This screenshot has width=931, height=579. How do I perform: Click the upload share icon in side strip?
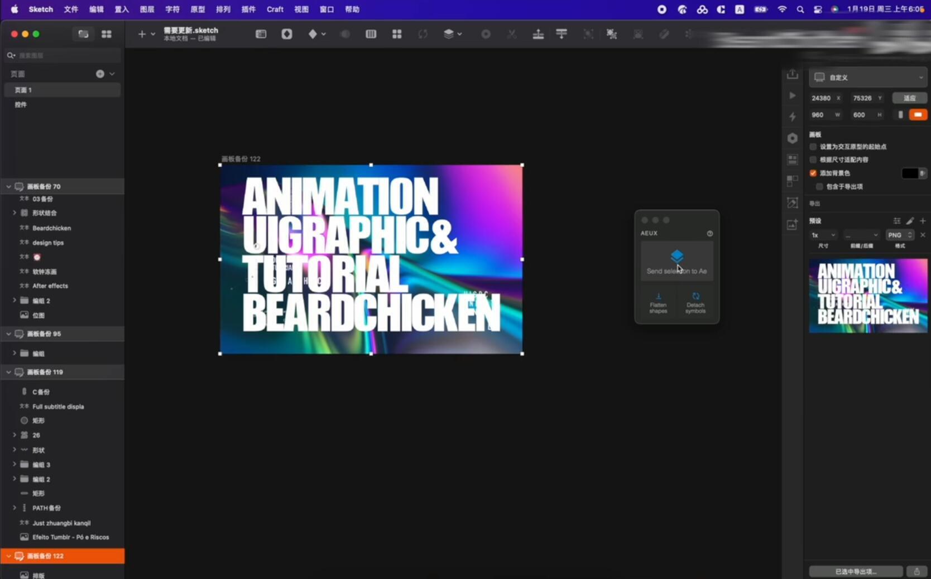click(x=792, y=74)
